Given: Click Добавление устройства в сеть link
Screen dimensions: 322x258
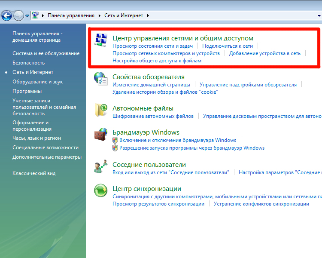Looking at the screenshot, I should [265, 53].
